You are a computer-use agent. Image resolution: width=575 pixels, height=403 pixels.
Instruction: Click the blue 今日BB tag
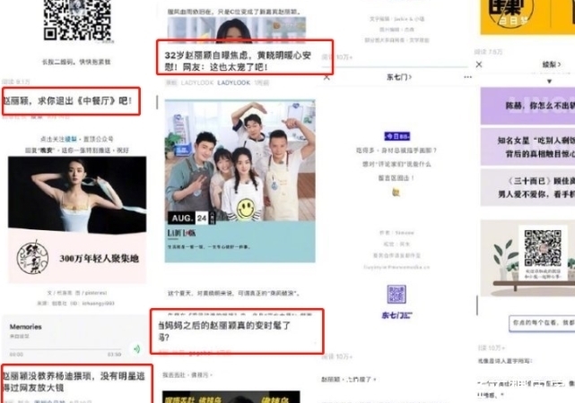pos(396,136)
